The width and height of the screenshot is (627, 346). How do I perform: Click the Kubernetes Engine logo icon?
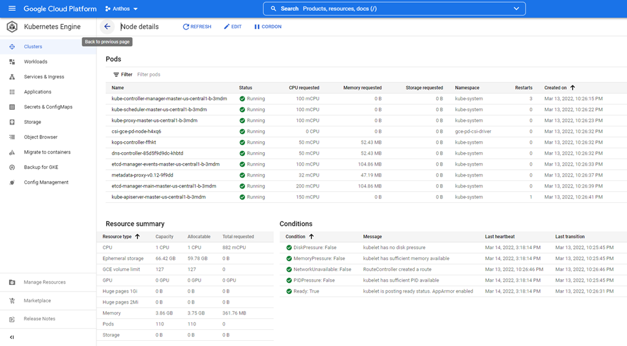point(12,27)
